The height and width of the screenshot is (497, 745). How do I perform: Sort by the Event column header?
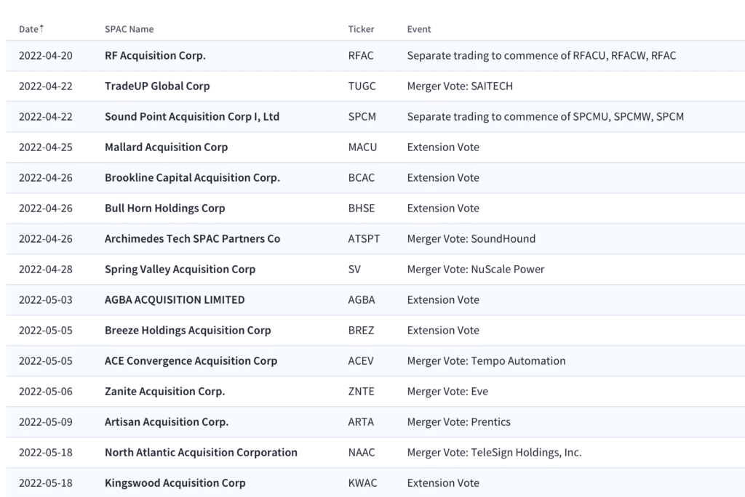(x=419, y=29)
